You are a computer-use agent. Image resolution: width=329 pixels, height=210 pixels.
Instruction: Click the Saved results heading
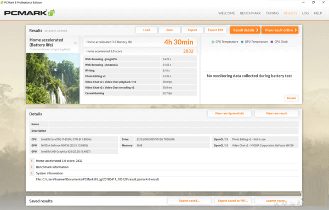point(41,201)
